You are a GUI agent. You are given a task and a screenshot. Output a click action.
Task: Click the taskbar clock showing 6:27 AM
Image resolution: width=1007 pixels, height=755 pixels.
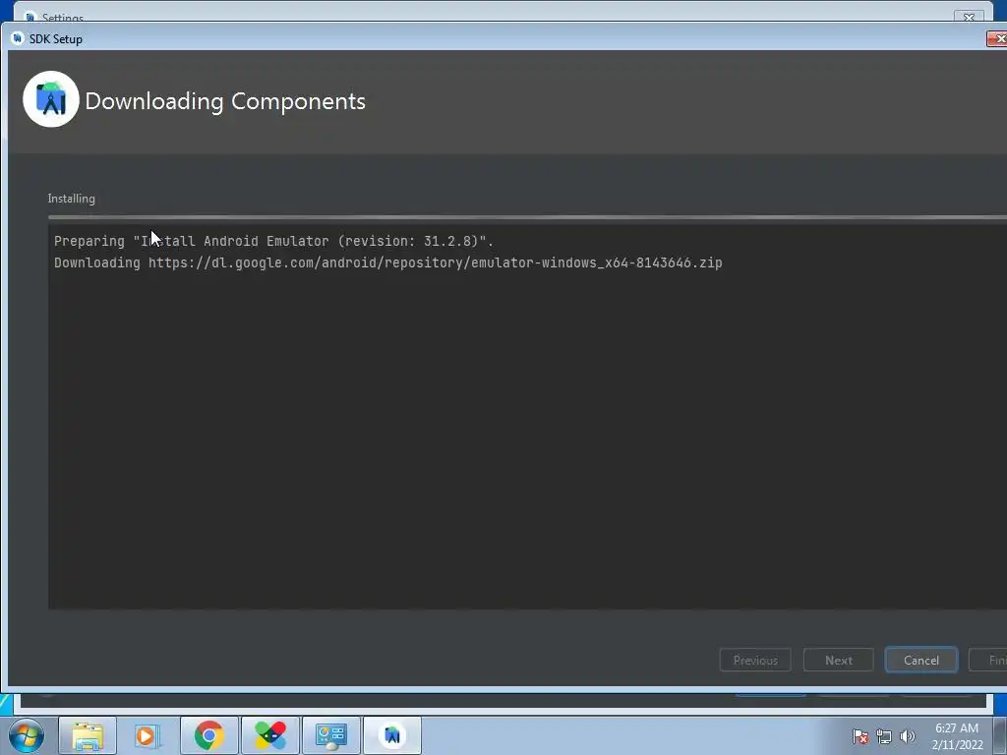pos(957,736)
